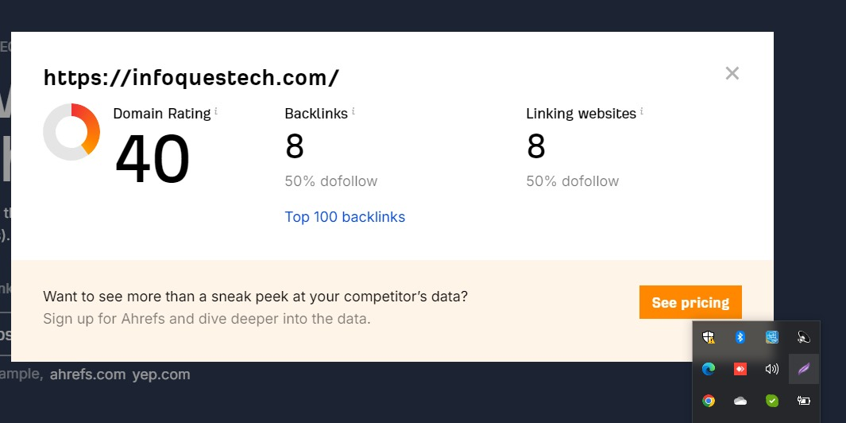
Task: Open Windows Security shield tray icon
Action: (709, 338)
